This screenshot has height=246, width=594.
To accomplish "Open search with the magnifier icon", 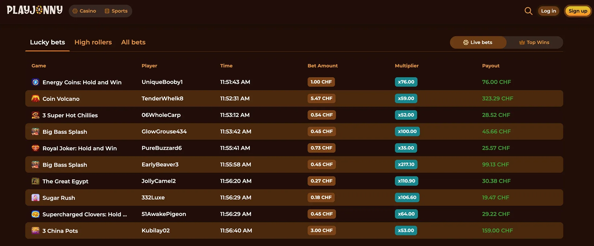I will click(528, 11).
